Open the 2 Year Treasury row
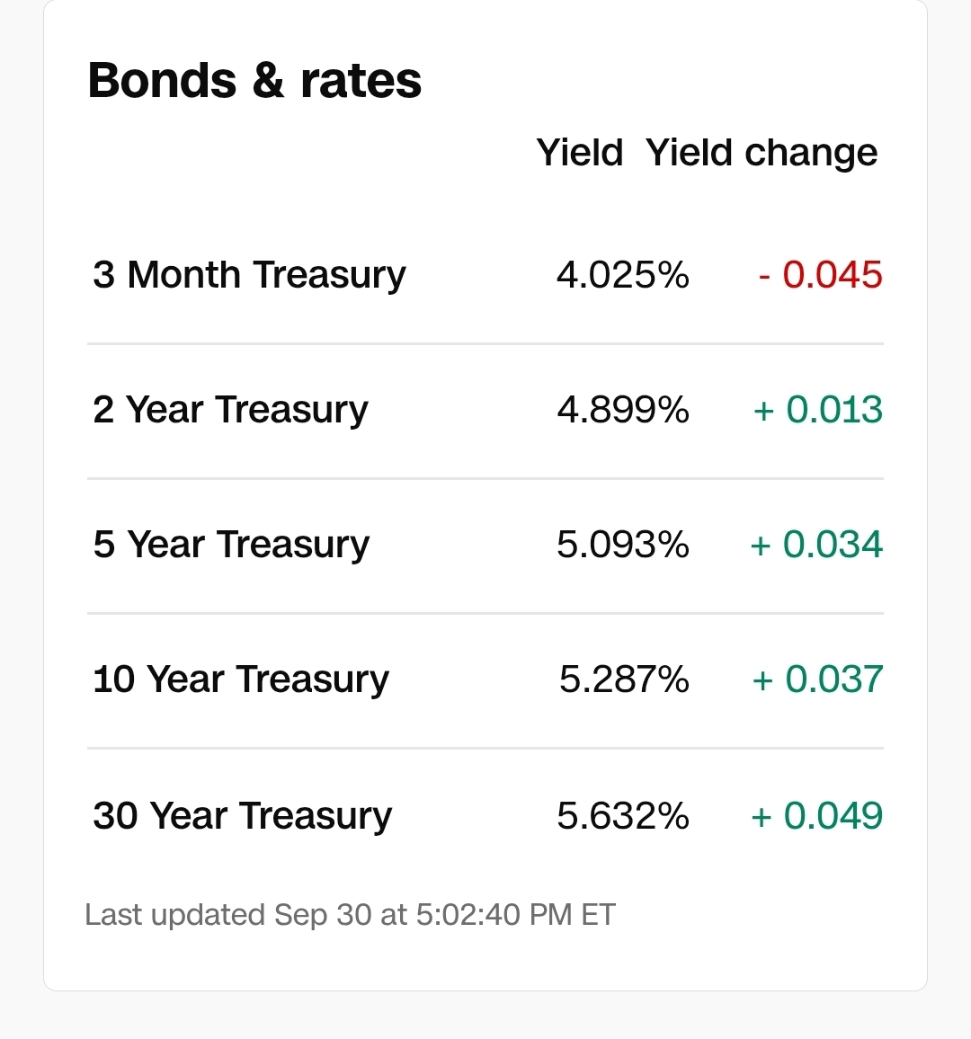This screenshot has width=971, height=1039. tap(485, 411)
